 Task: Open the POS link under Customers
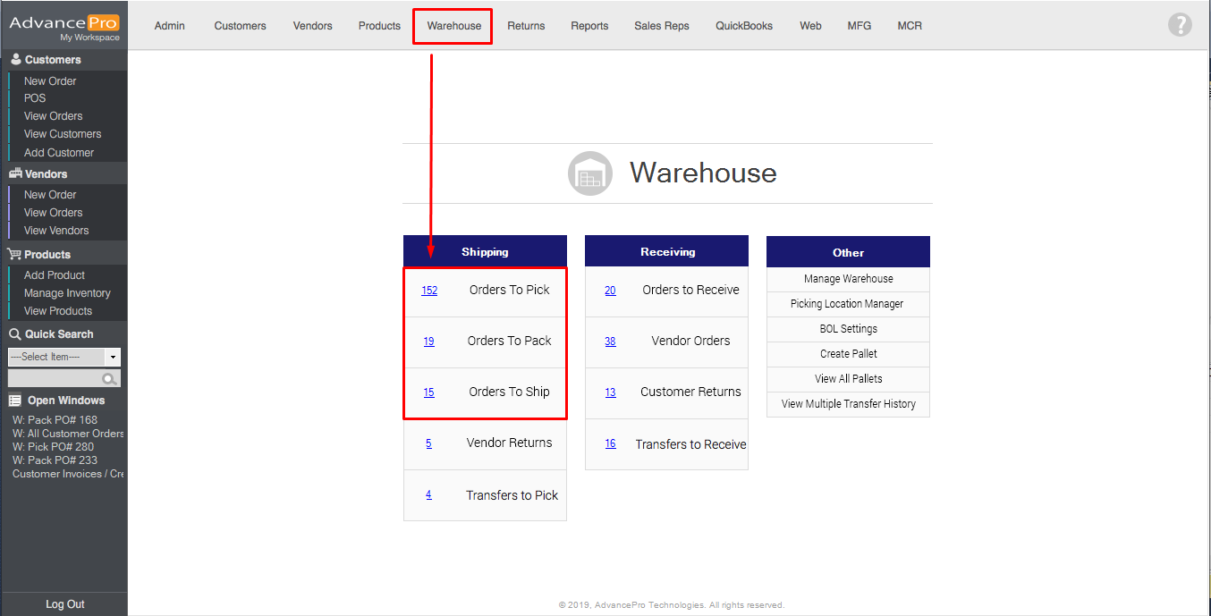35,98
